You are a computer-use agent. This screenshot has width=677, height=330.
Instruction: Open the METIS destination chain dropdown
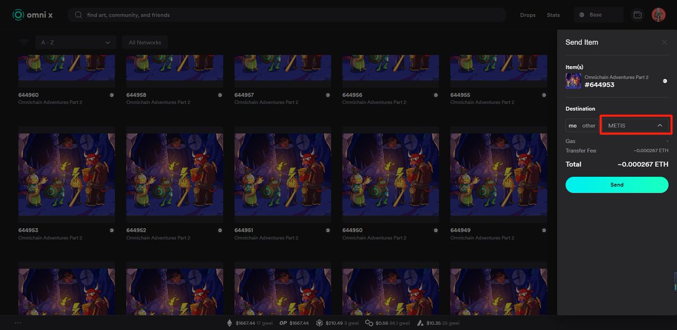[636, 126]
